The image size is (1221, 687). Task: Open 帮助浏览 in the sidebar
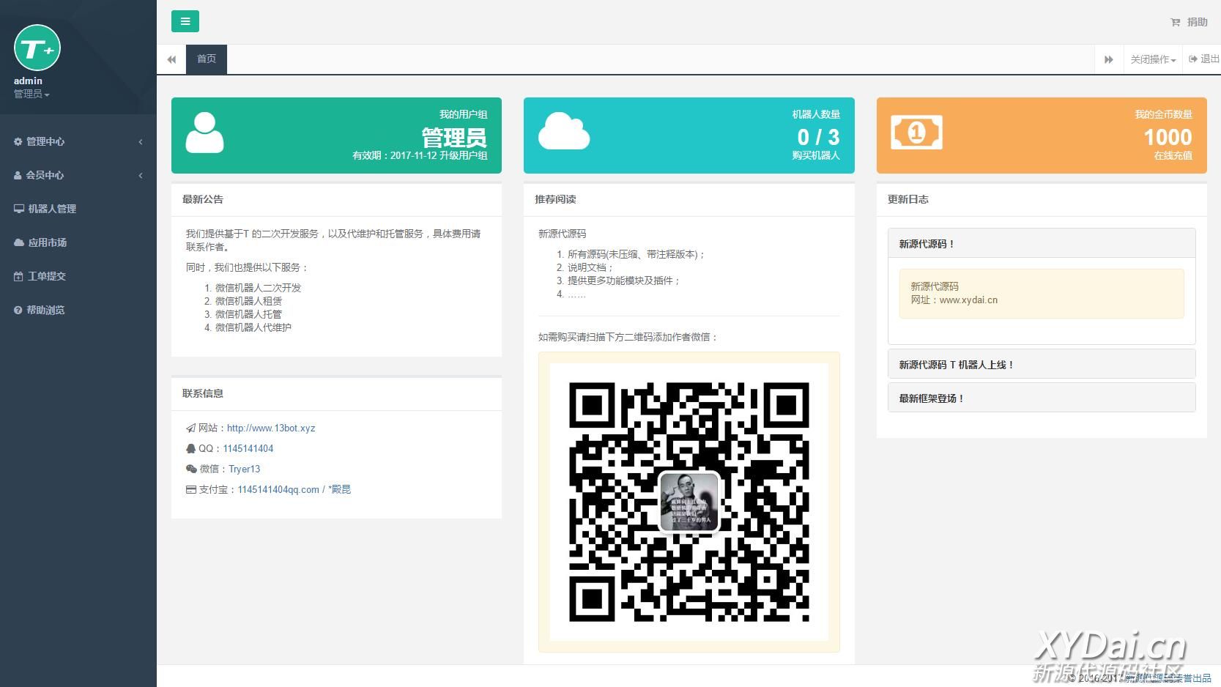coord(78,310)
